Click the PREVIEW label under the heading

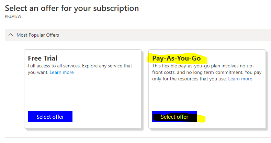coord(13,16)
